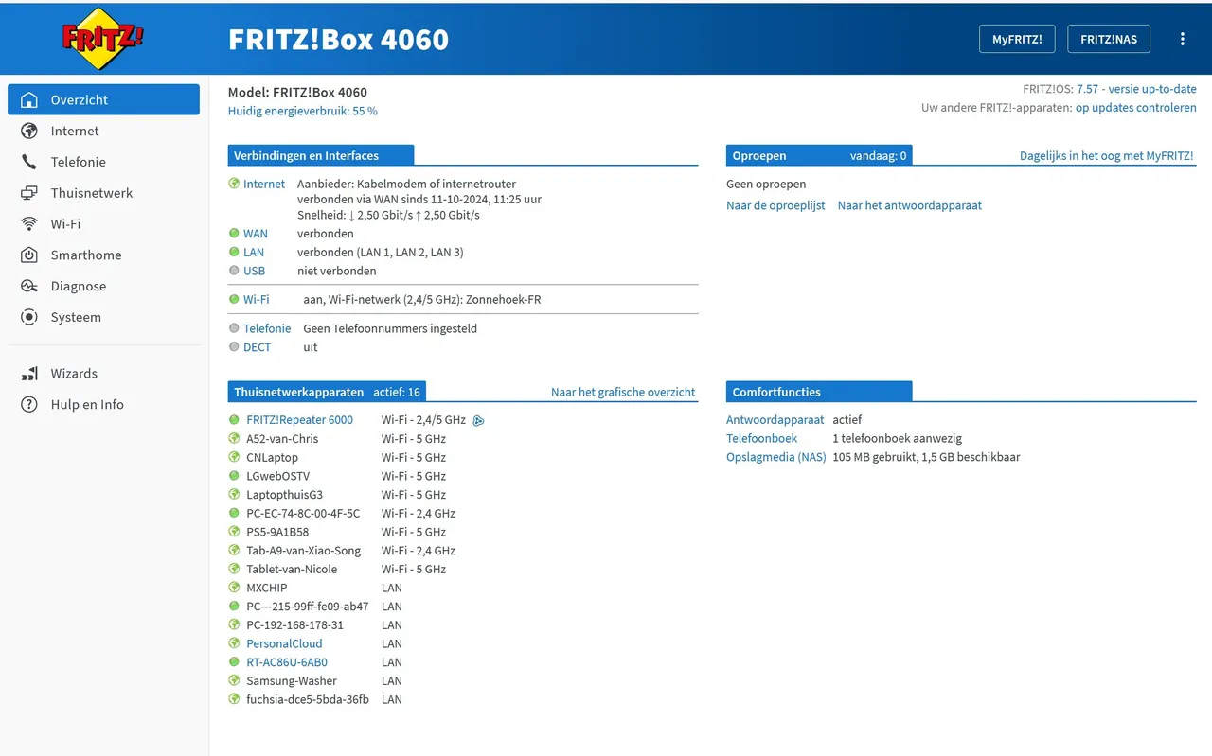The image size is (1212, 756).
Task: Open the Diagnose menu
Action: [103, 286]
